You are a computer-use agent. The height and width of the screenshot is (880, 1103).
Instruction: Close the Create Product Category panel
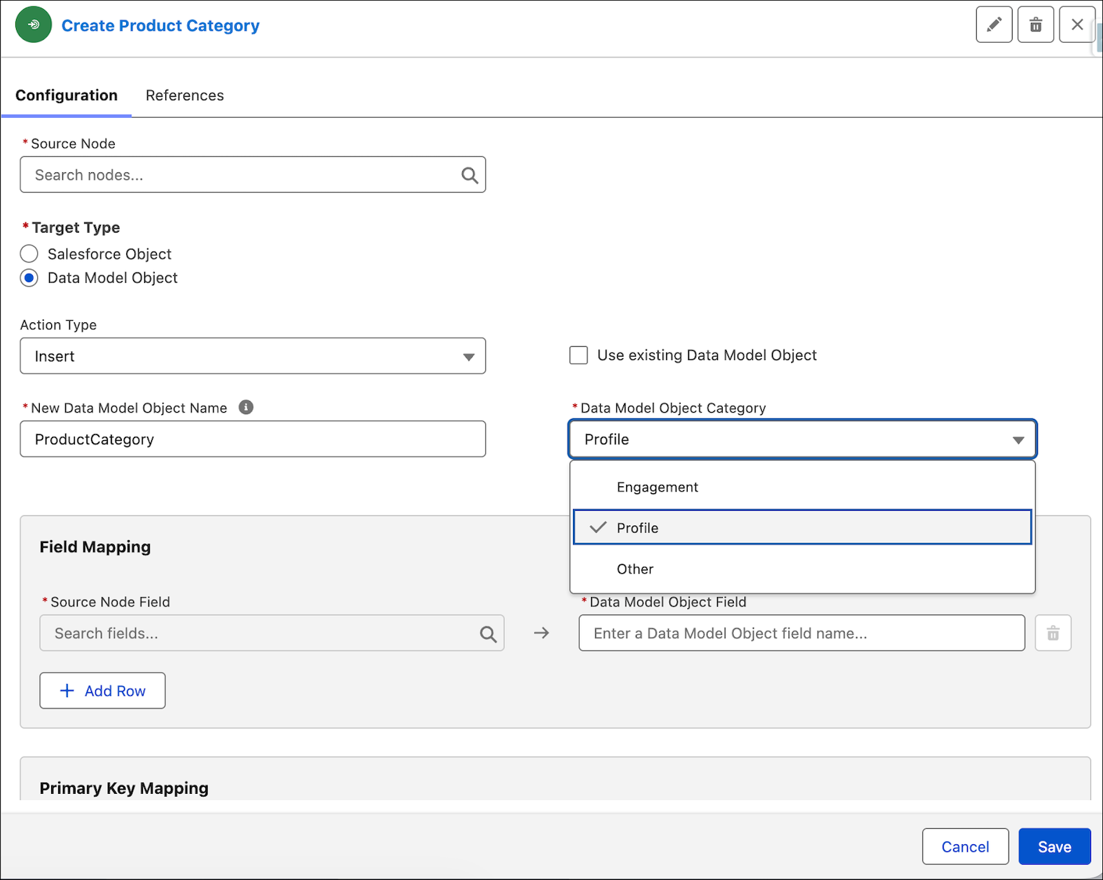tap(1077, 25)
